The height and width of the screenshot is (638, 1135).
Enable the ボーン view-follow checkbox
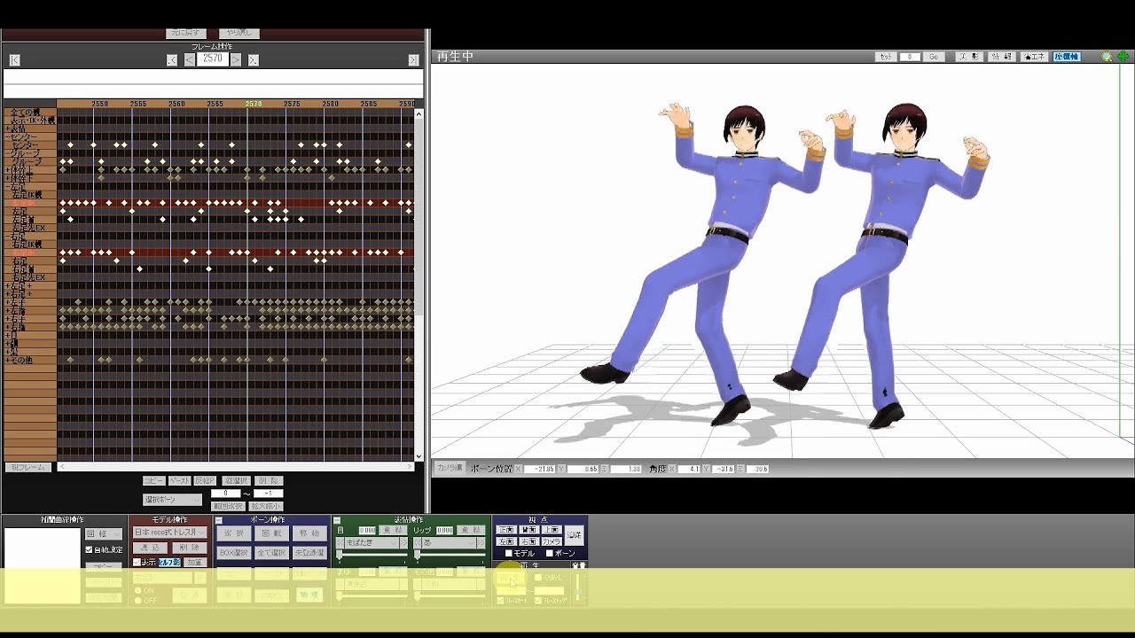coord(550,554)
